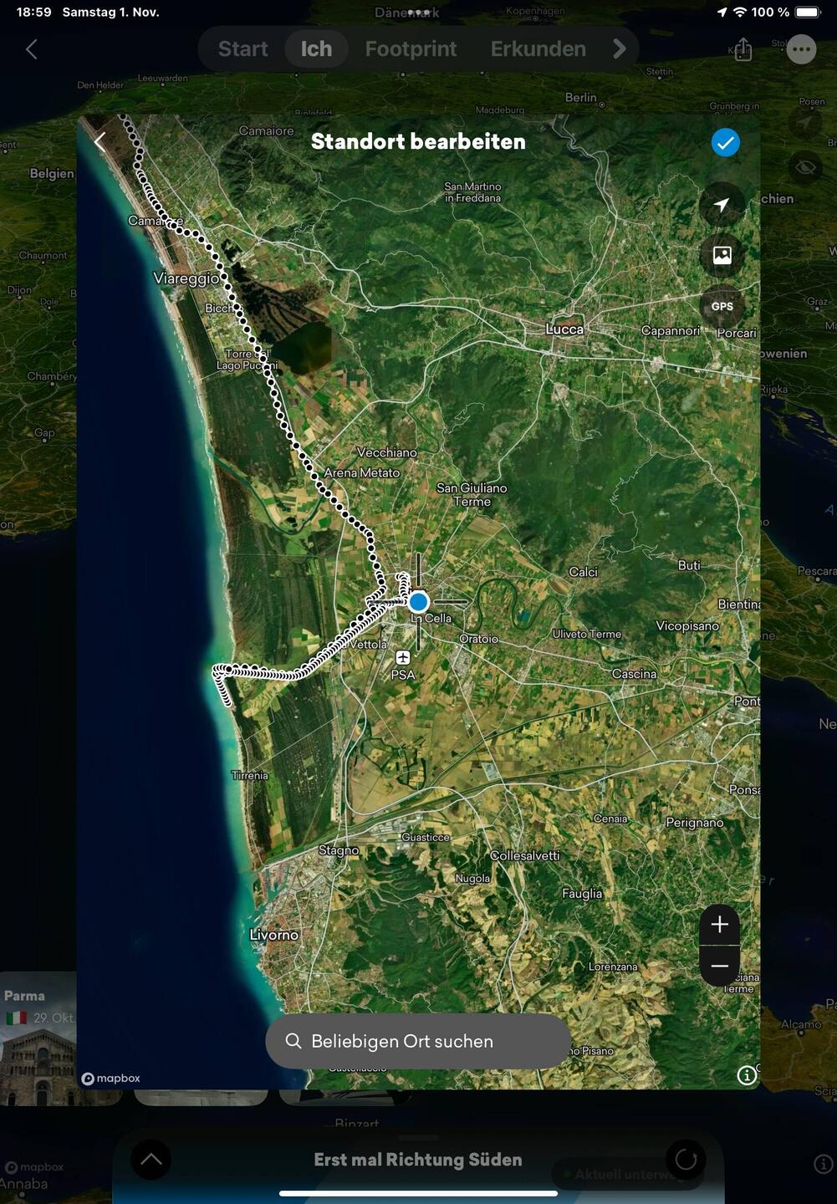Viewport: 837px width, 1204px height.
Task: Confirm location with the blue checkmark
Action: [725, 143]
